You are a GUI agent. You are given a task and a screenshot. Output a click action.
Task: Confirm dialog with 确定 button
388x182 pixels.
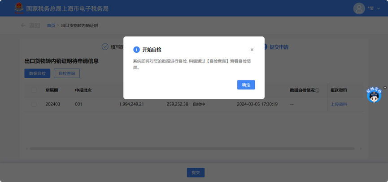point(246,85)
